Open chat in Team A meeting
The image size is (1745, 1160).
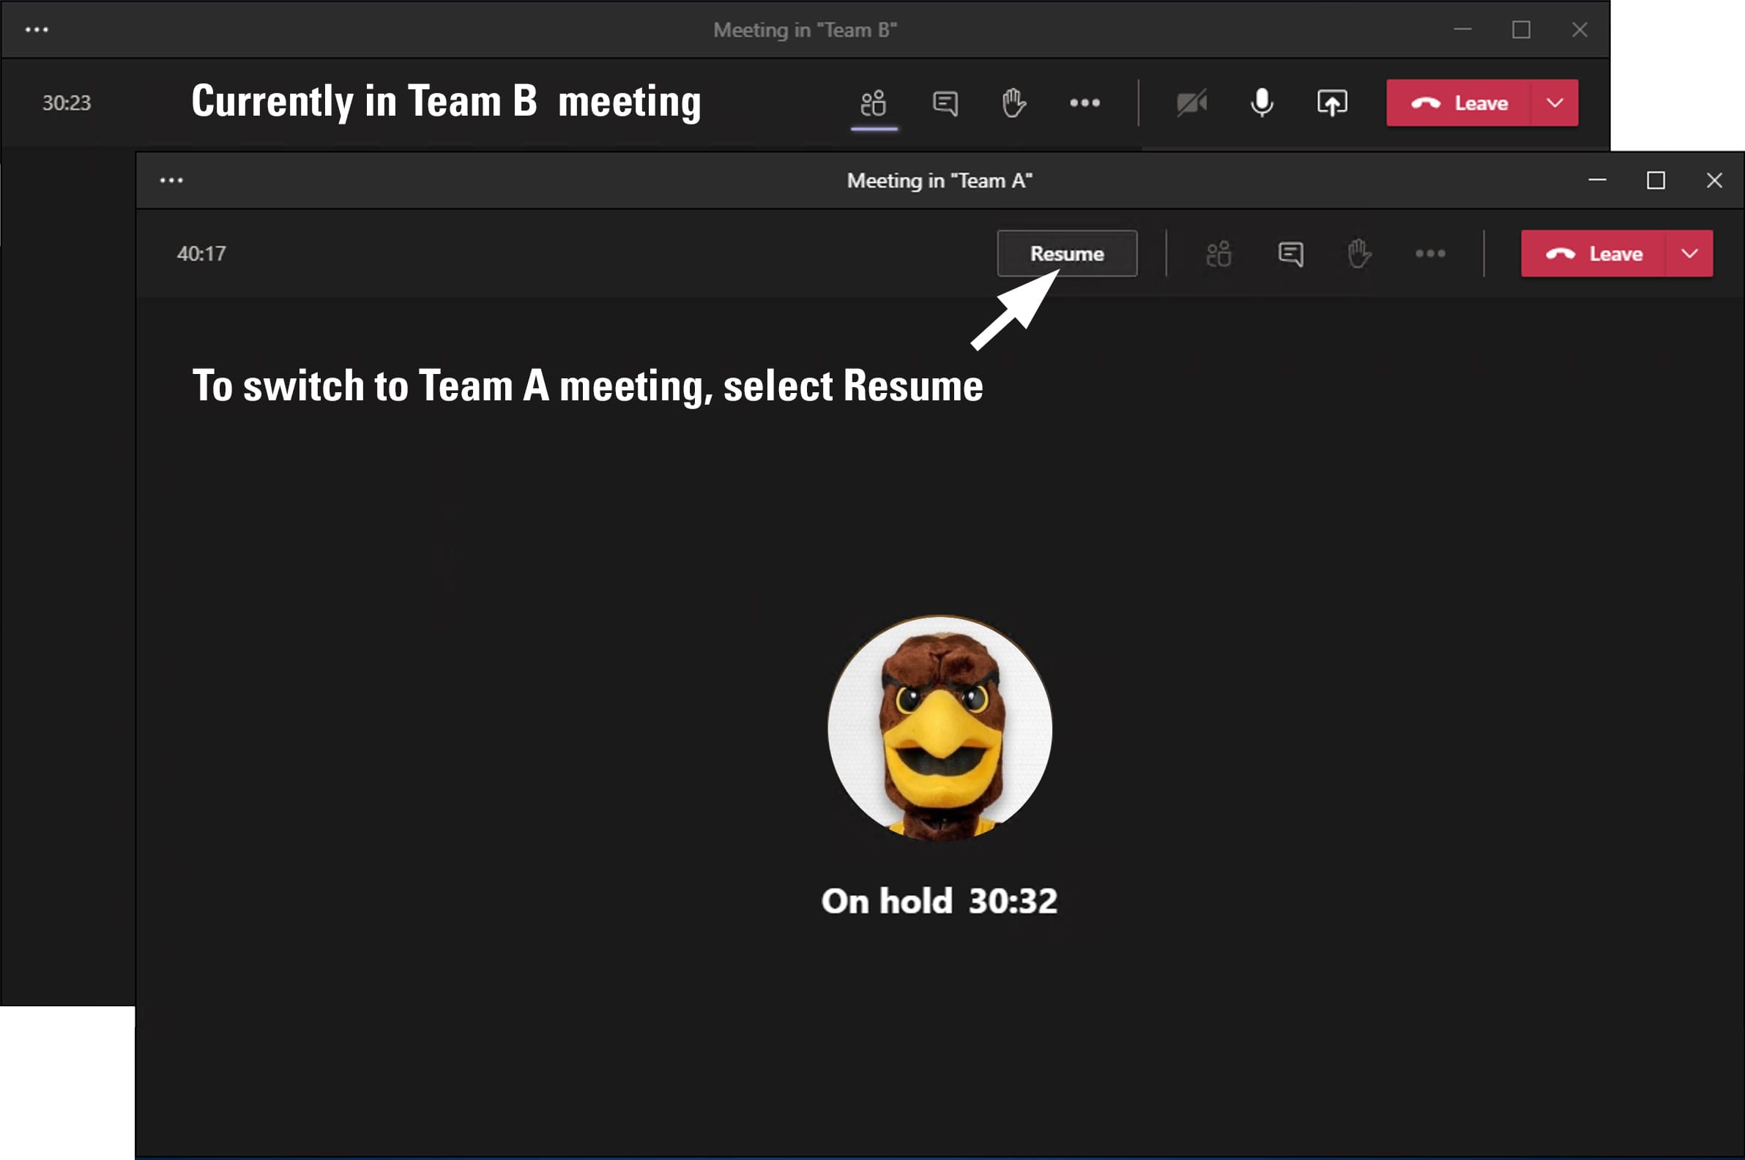click(1290, 254)
